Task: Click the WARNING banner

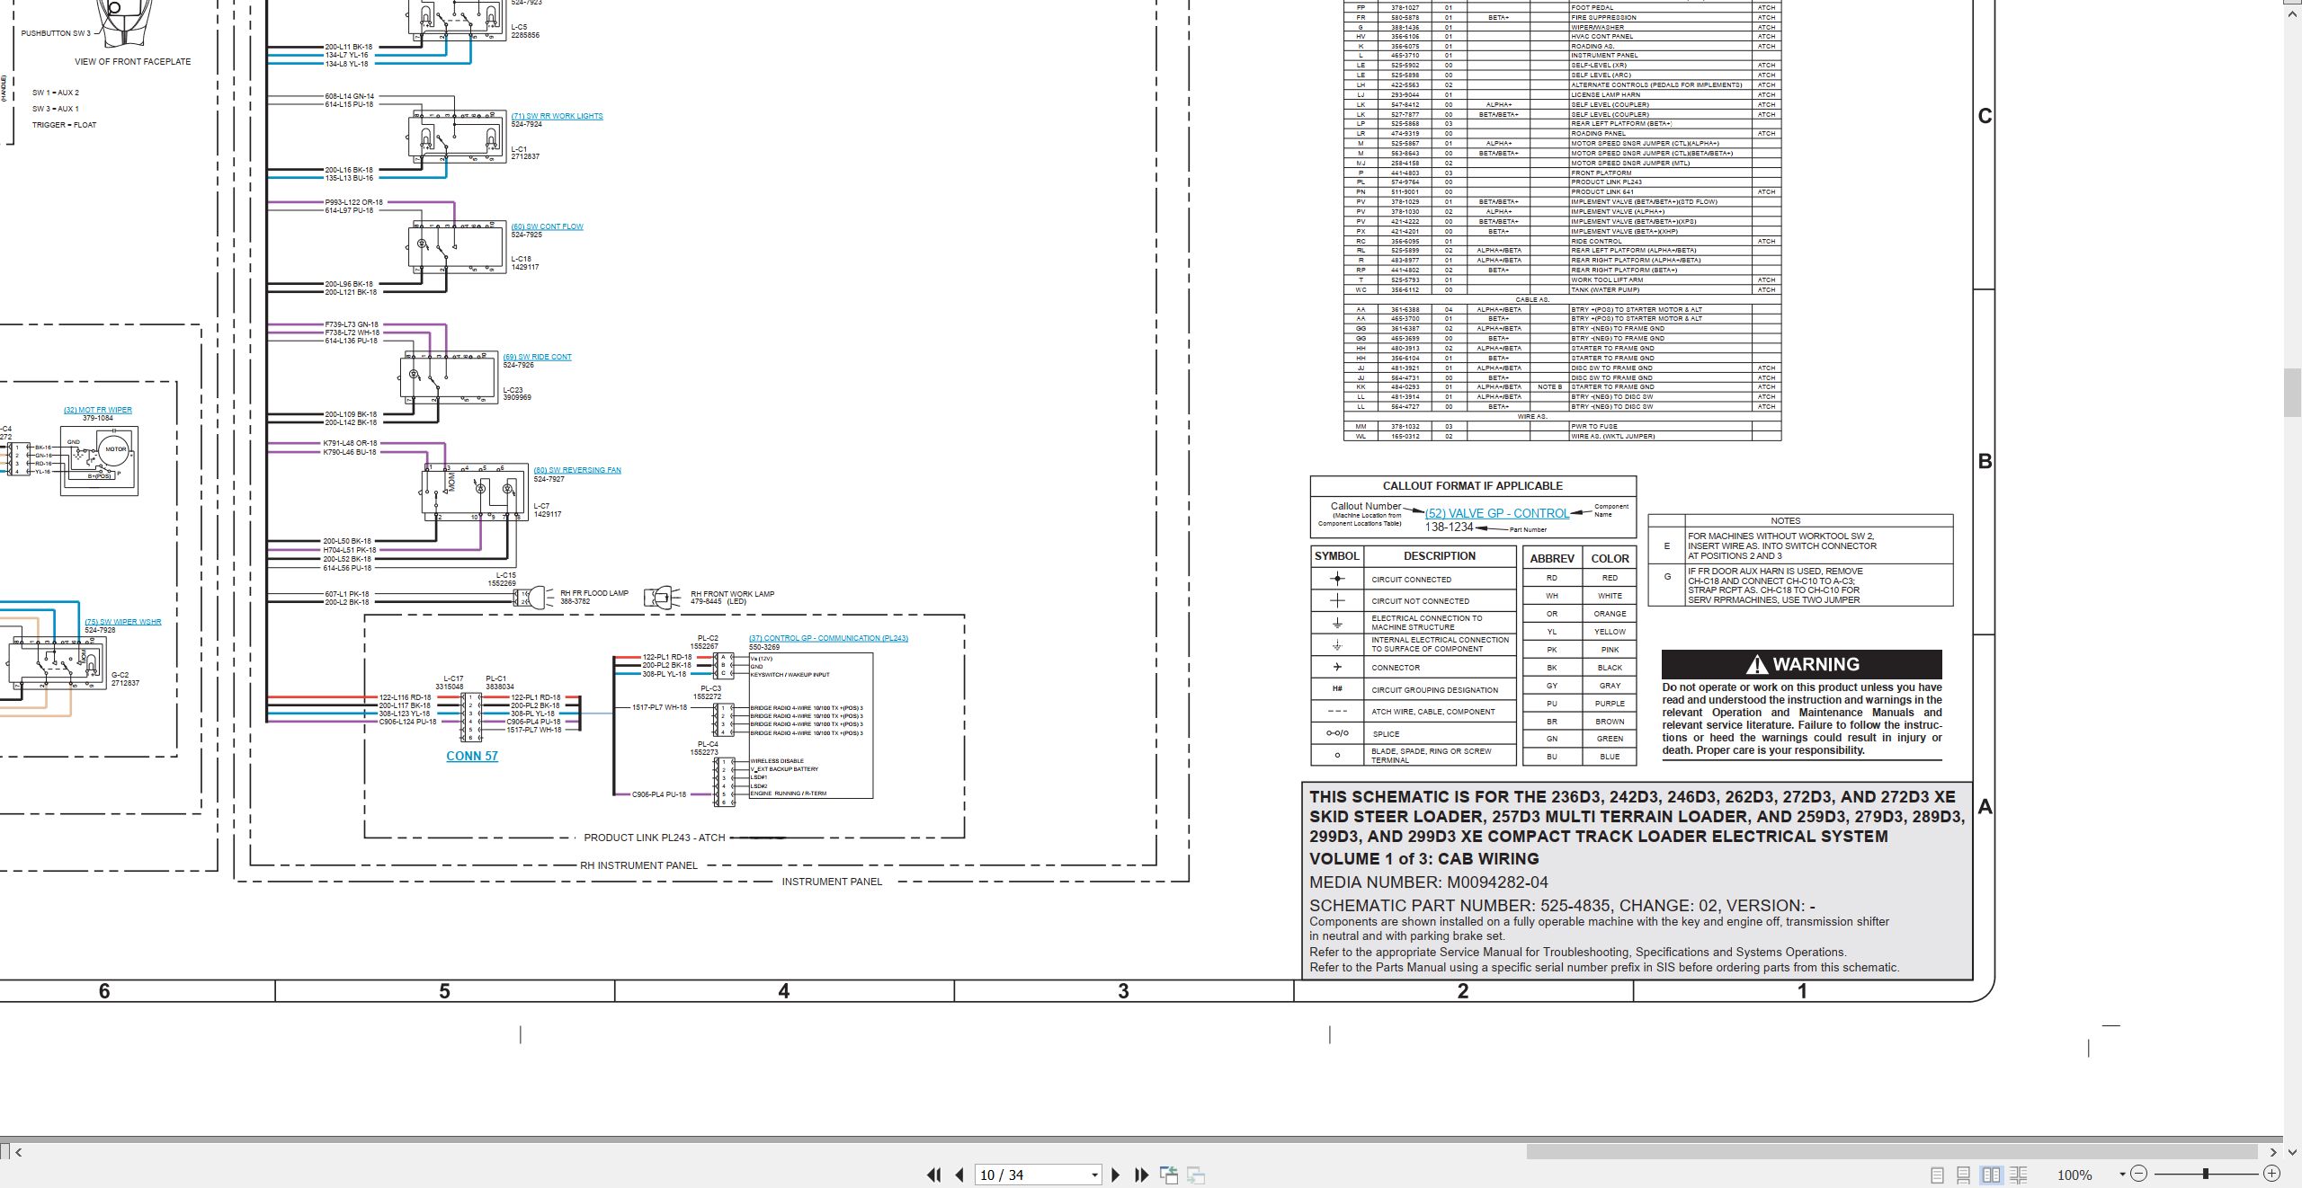Action: click(x=1802, y=664)
